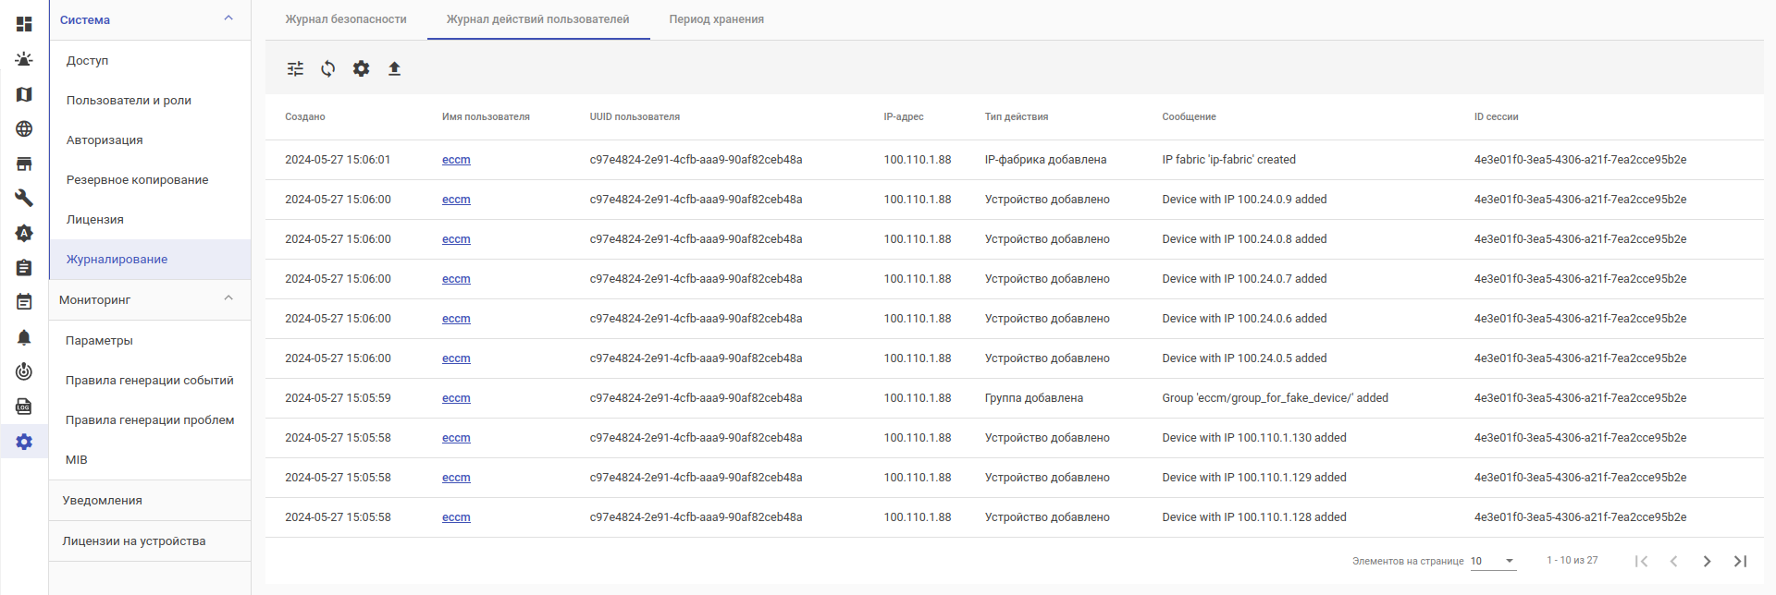1776x595 pixels.
Task: Click the refresh icon in the log toolbar
Action: tap(328, 68)
